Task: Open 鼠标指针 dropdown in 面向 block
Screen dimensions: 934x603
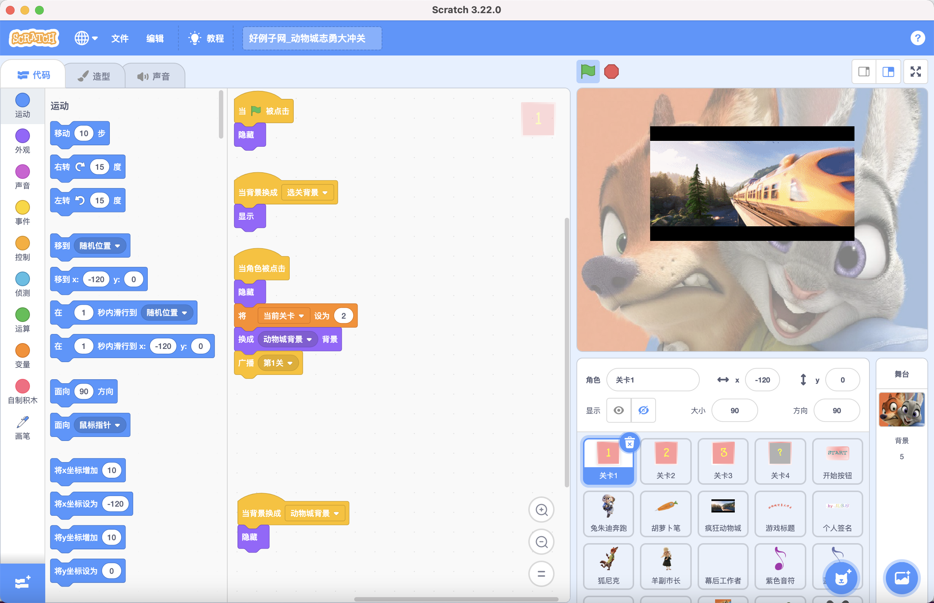Action: 100,425
